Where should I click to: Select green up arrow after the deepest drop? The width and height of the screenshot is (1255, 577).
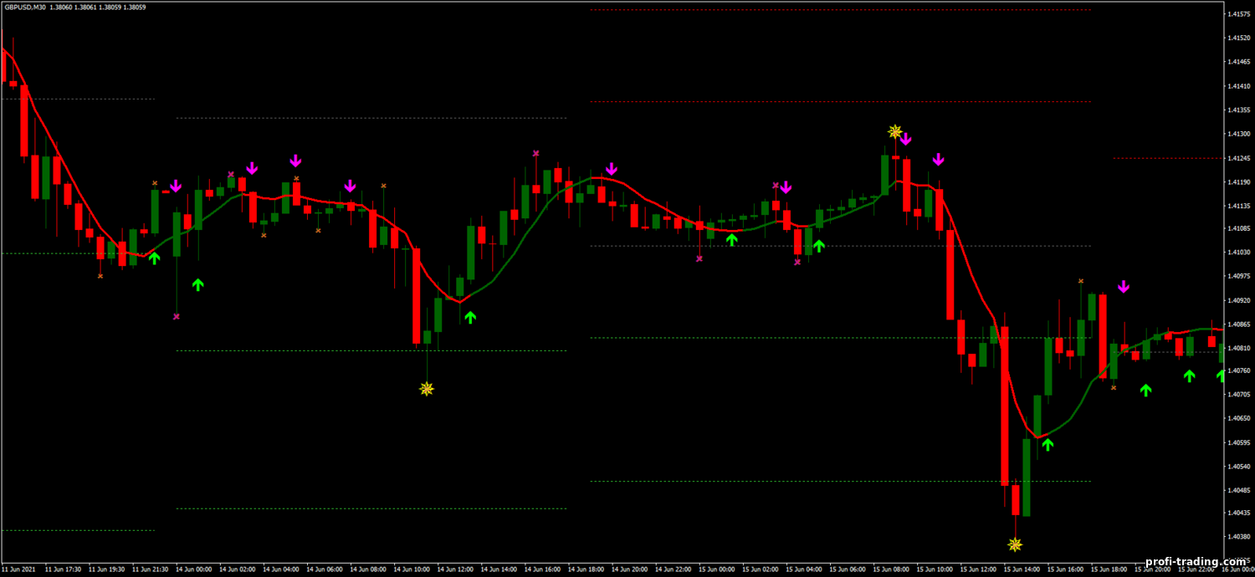coord(1048,444)
